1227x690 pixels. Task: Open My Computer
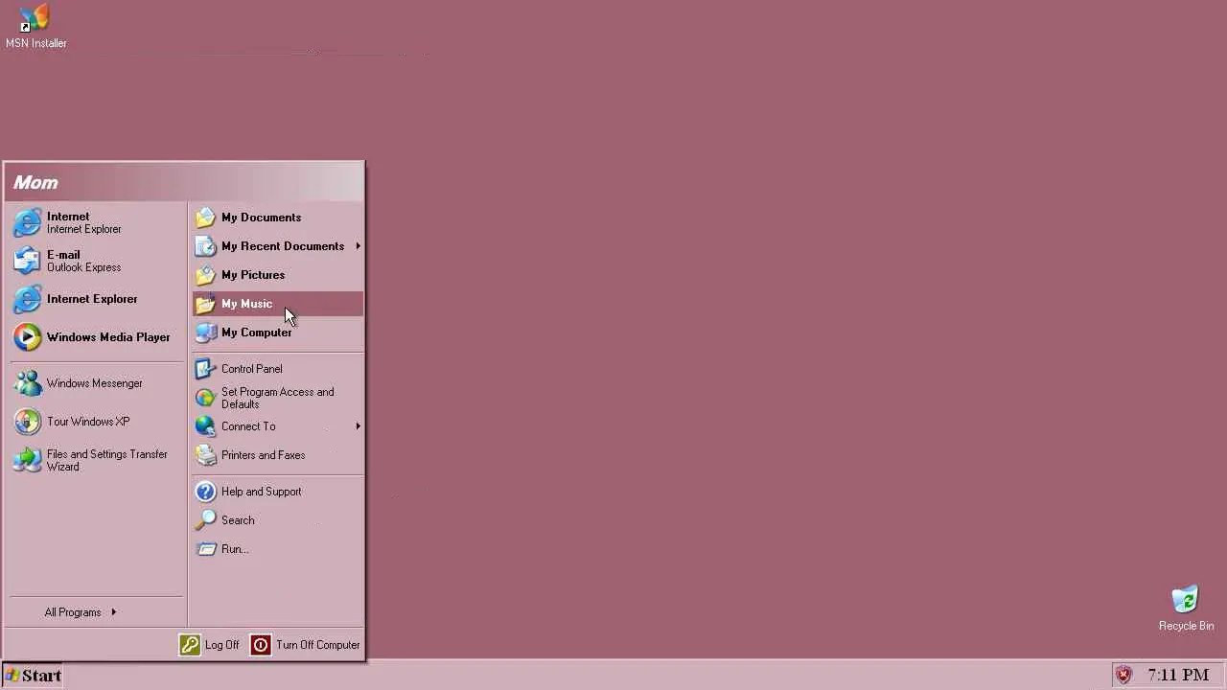point(278,333)
